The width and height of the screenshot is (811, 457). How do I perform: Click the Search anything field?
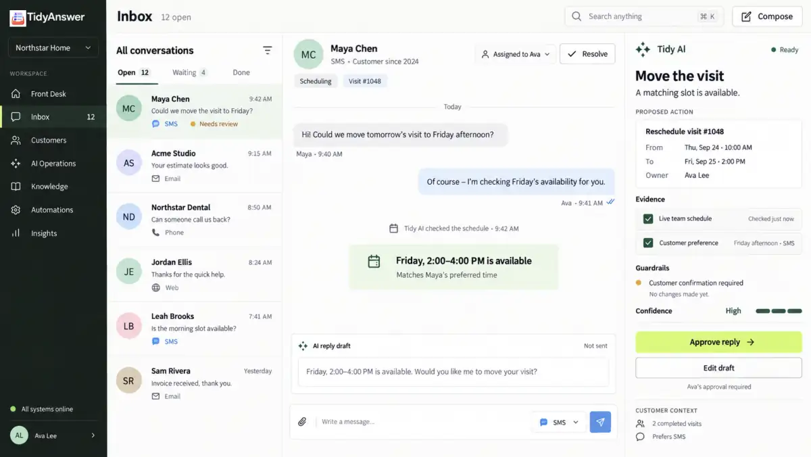pyautogui.click(x=644, y=16)
